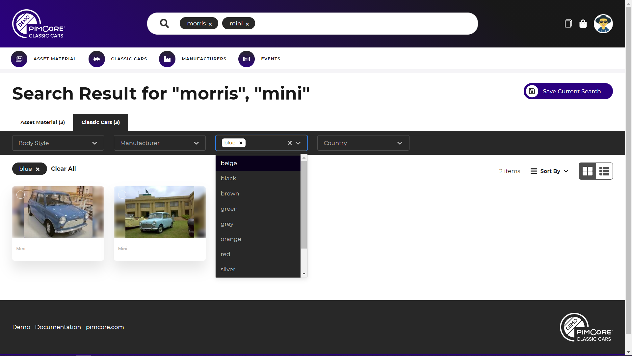Click the Classic Cars car icon
The image size is (632, 356).
click(x=97, y=59)
